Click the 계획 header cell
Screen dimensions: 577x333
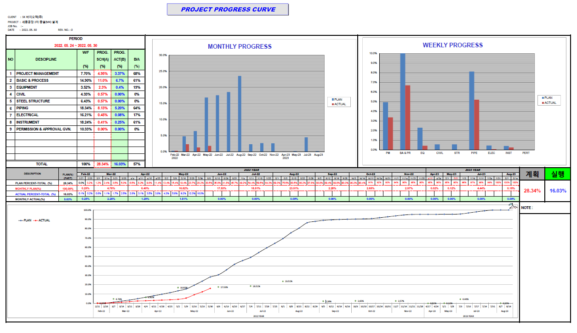[531, 174]
